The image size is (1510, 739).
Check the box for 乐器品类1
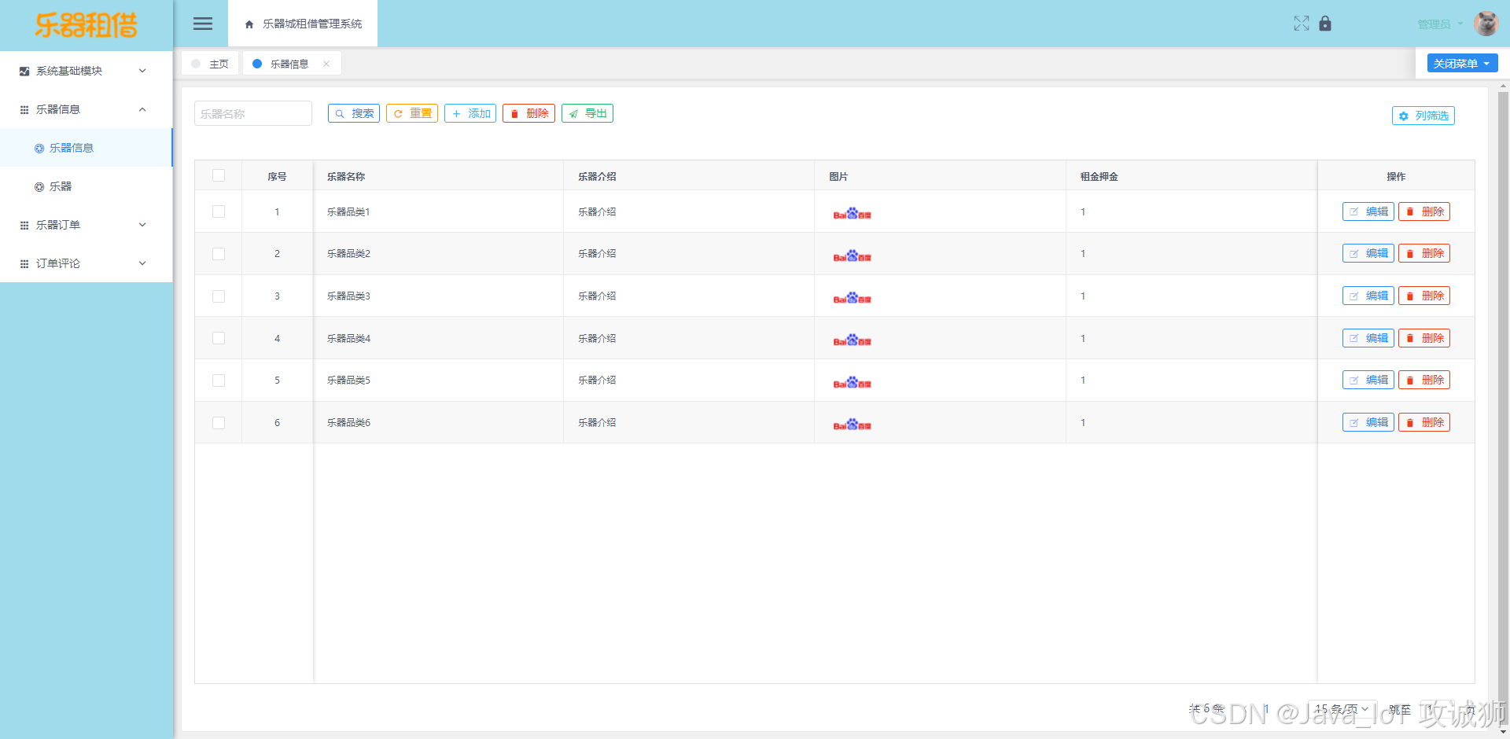(x=219, y=211)
